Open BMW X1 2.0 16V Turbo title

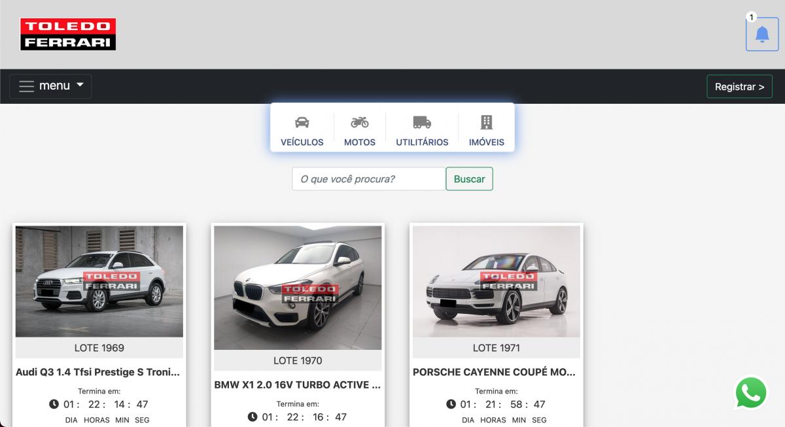point(298,384)
